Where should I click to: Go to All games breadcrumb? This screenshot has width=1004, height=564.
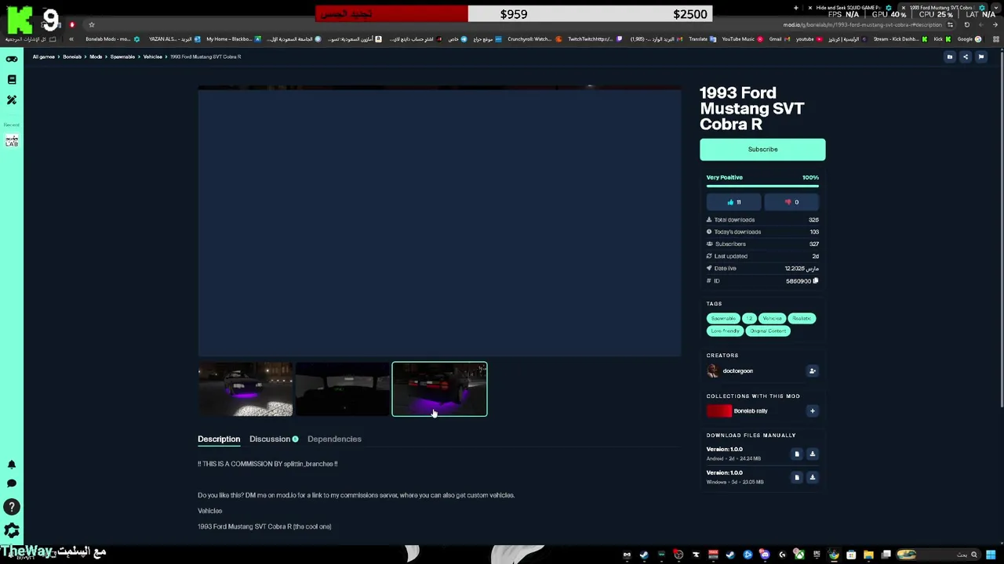[x=44, y=56]
